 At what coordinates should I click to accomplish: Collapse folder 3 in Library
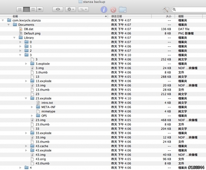click(20, 55)
